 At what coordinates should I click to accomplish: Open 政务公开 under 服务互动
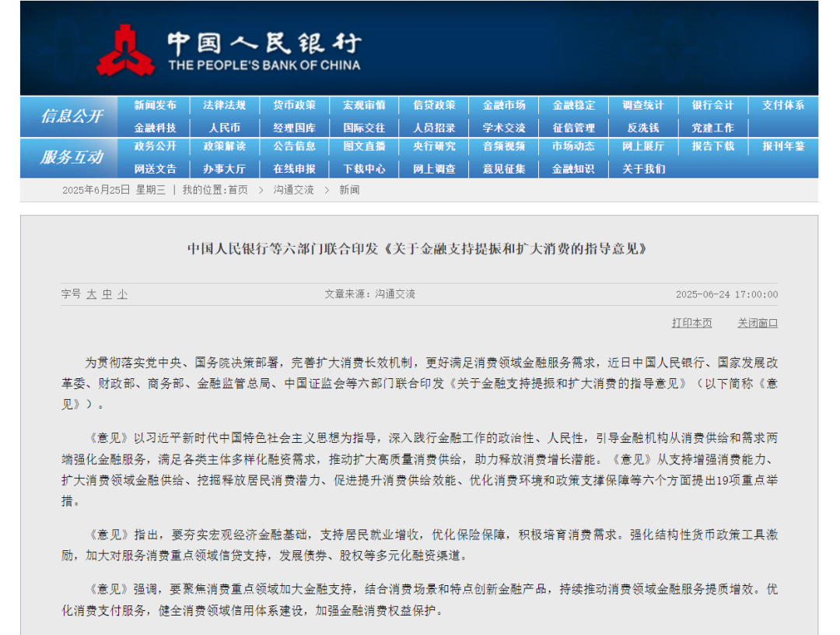156,146
